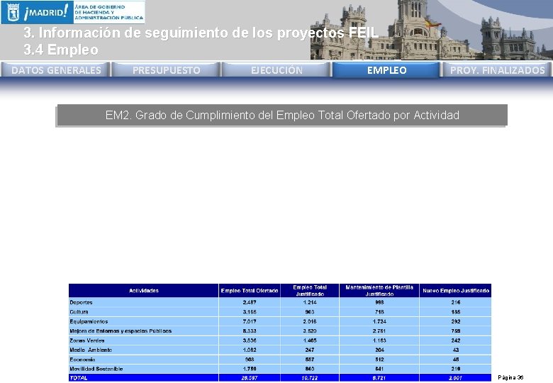Click Economía value '557' in Justificado column

[x=310, y=360]
